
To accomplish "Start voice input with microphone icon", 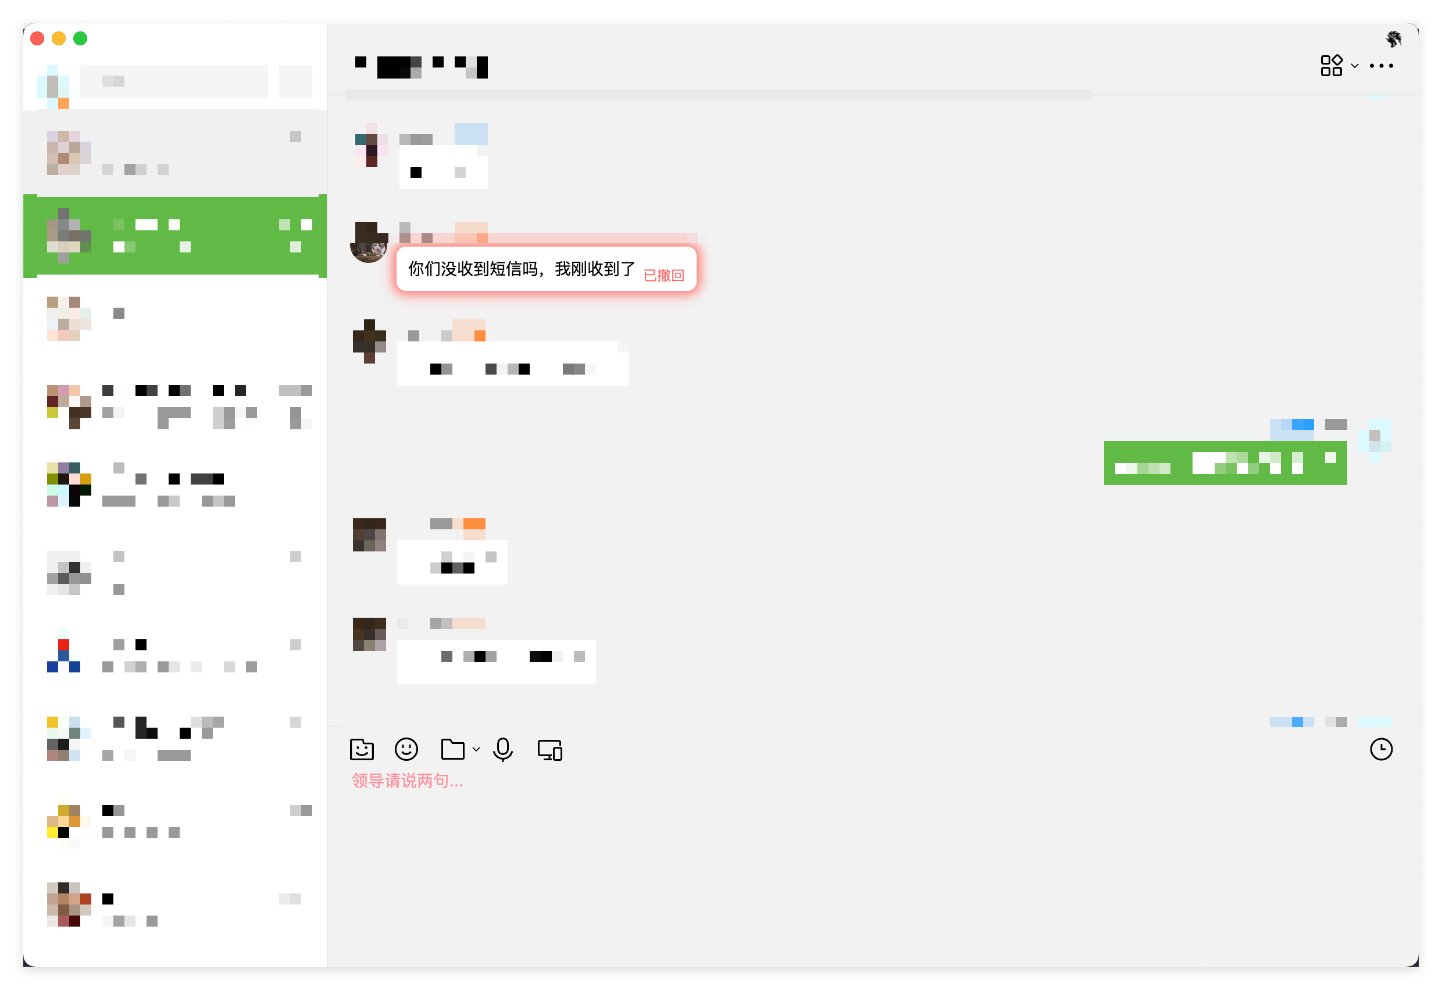I will 502,749.
